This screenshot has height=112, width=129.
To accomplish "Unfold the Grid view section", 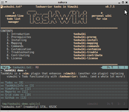I will [x=64, y=95].
